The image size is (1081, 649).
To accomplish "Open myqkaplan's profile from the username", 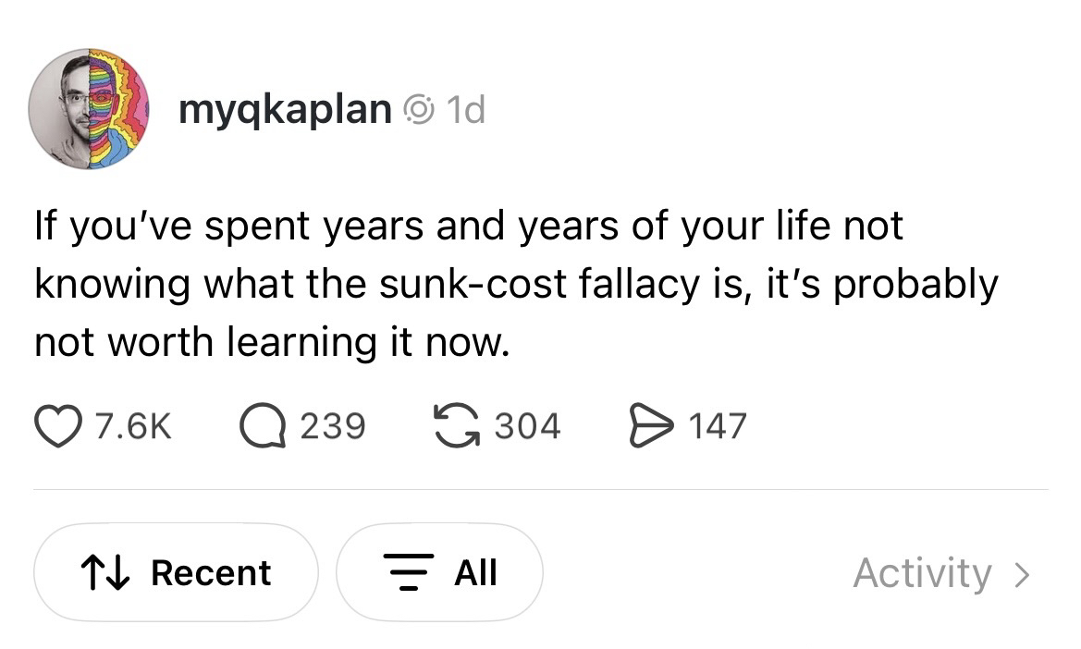I will (285, 111).
